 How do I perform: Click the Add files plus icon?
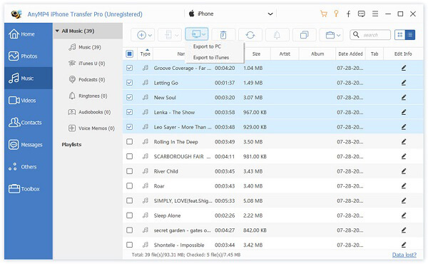(x=141, y=35)
